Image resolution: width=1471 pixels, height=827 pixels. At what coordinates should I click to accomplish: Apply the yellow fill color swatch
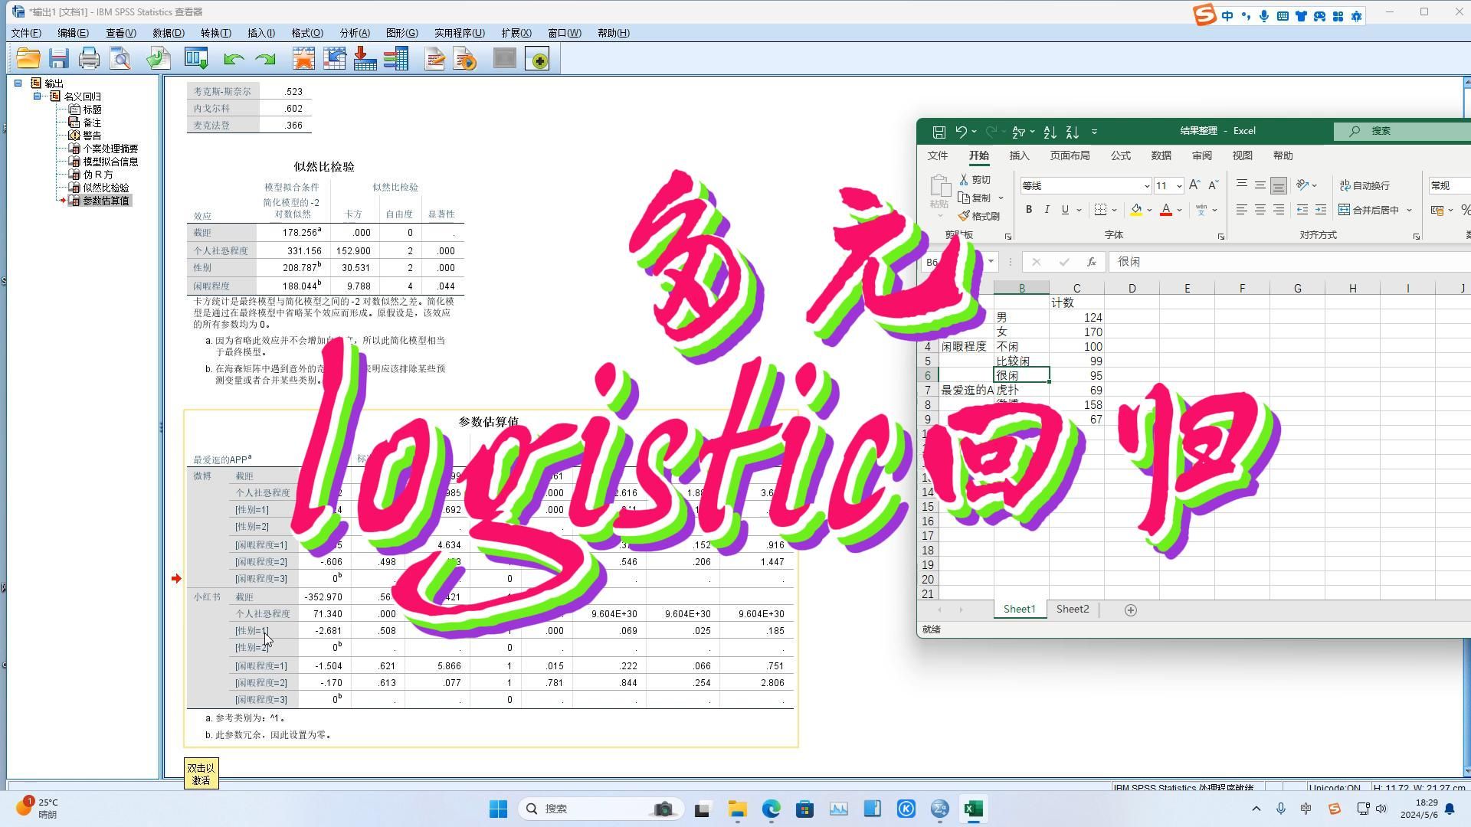coord(1136,210)
